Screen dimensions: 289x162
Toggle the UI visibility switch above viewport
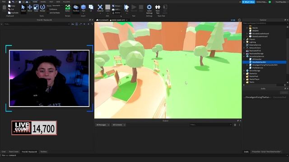point(233,20)
